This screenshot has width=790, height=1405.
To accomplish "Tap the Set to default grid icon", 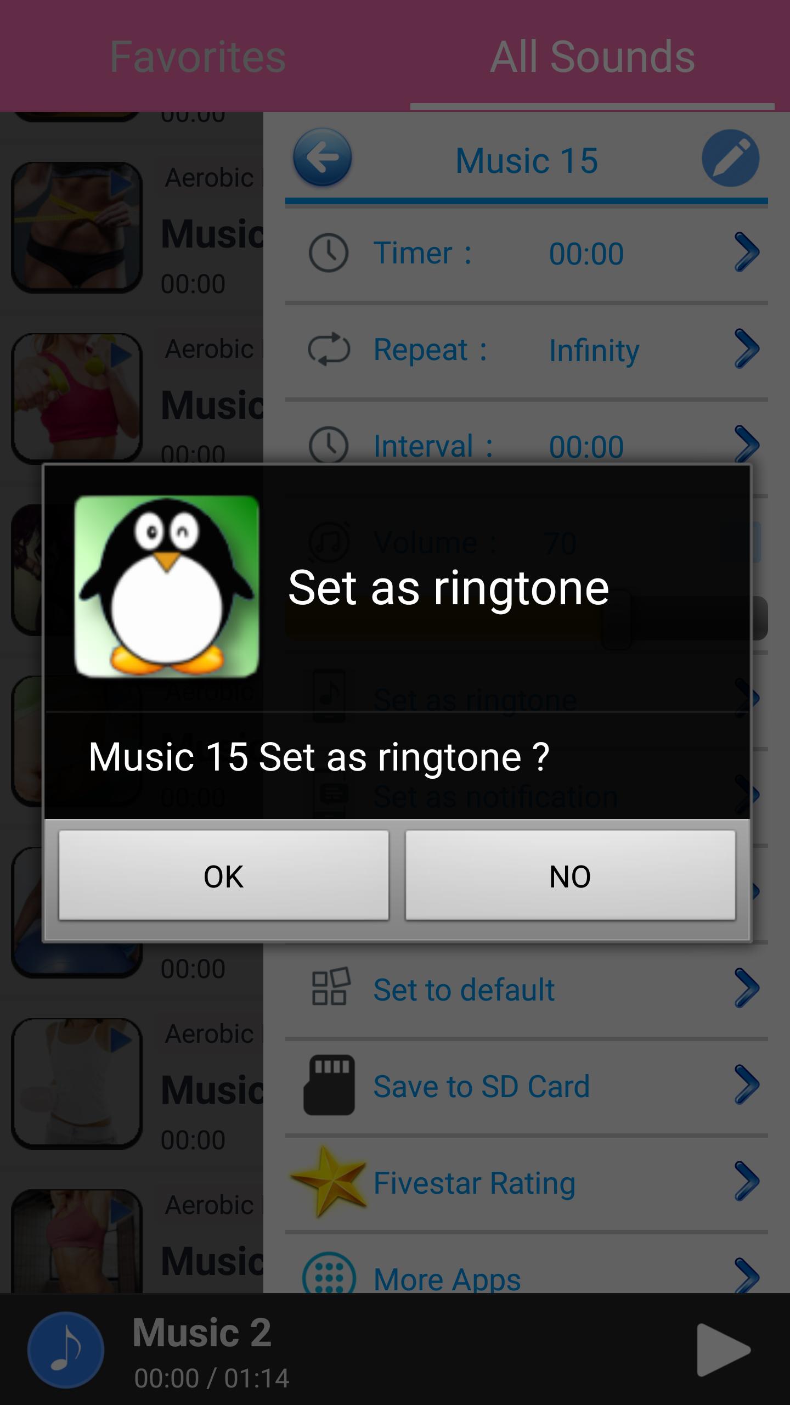I will click(x=331, y=988).
